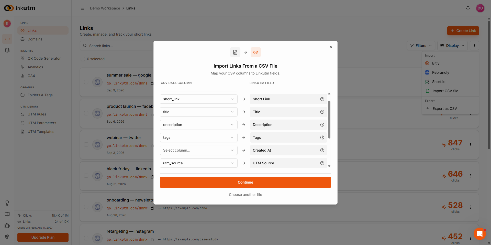Click the Upgrade Plan button
The image size is (491, 245).
(43, 237)
